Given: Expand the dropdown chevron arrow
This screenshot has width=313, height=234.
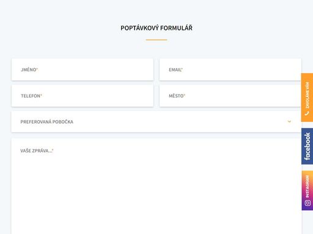Looking at the screenshot, I should (289, 121).
